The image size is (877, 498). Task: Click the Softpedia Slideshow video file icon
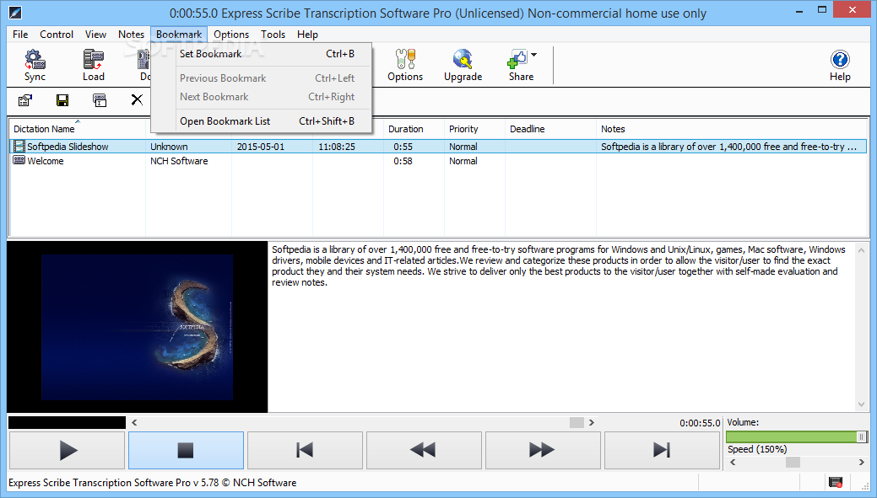click(x=19, y=147)
